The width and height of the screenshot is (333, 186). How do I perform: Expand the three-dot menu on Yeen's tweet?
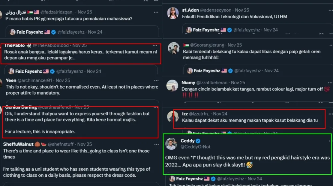point(156,81)
